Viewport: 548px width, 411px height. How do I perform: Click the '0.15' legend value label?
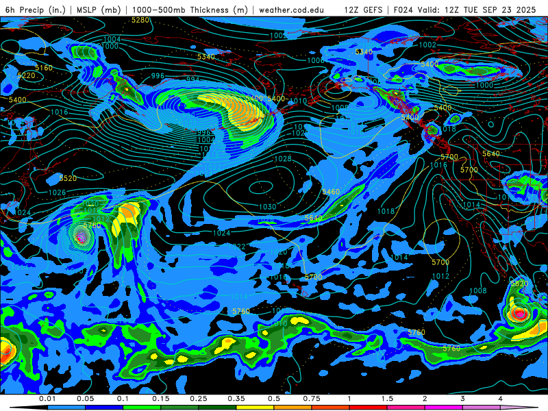(x=160, y=399)
